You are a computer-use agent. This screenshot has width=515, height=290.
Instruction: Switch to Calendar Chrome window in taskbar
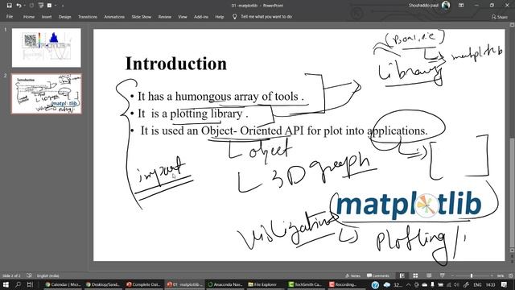pyautogui.click(x=63, y=284)
